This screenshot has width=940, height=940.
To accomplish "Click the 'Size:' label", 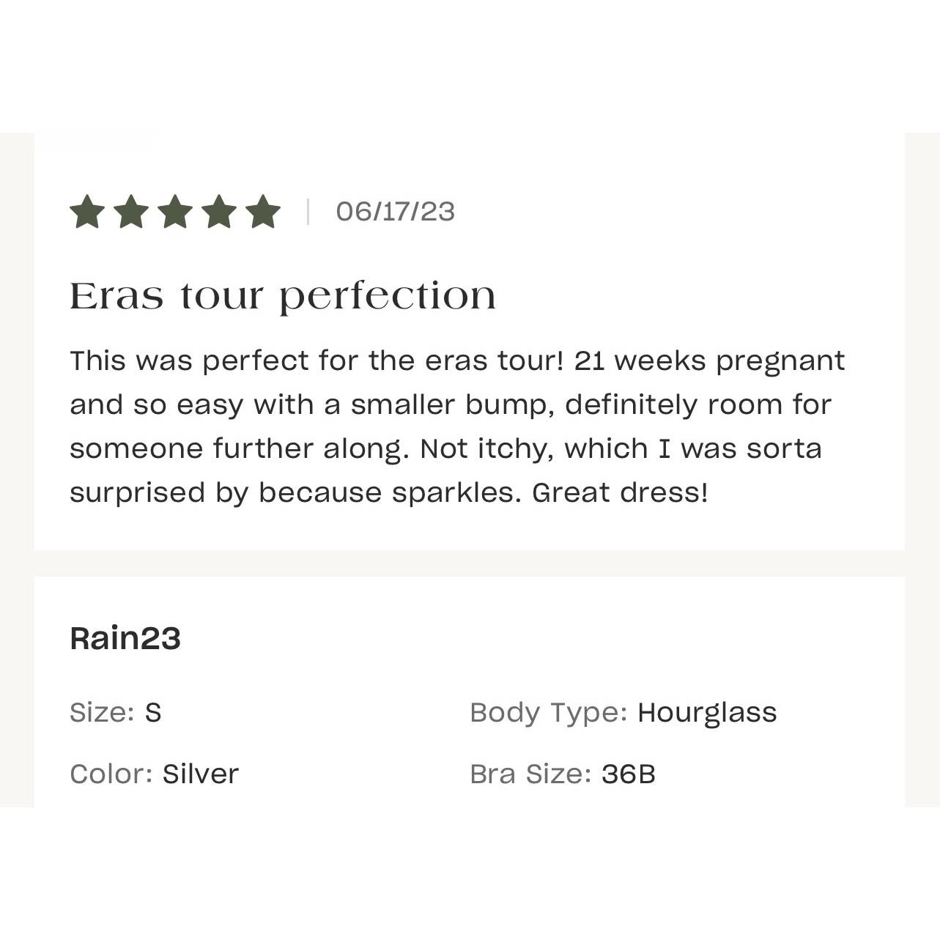I will pyautogui.click(x=102, y=712).
